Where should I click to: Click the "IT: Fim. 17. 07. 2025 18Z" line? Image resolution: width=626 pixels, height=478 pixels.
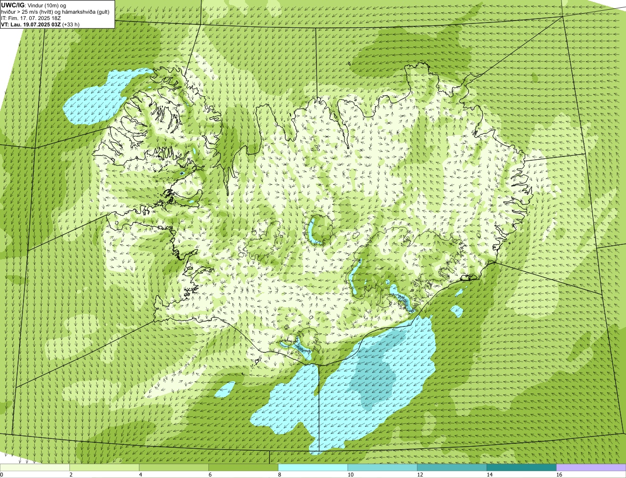[31, 18]
